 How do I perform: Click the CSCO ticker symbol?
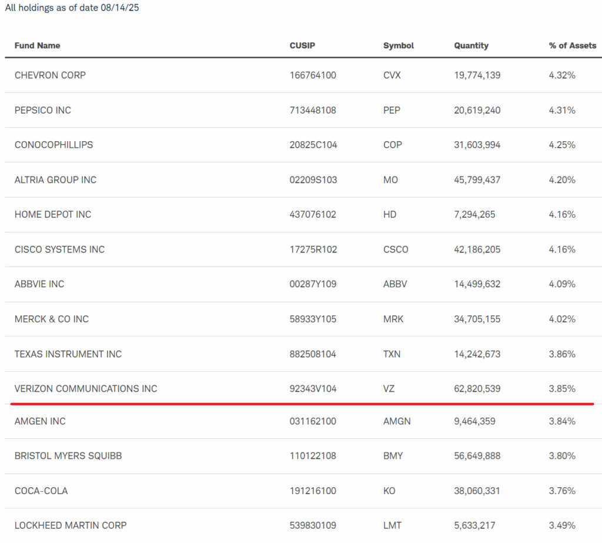click(396, 249)
